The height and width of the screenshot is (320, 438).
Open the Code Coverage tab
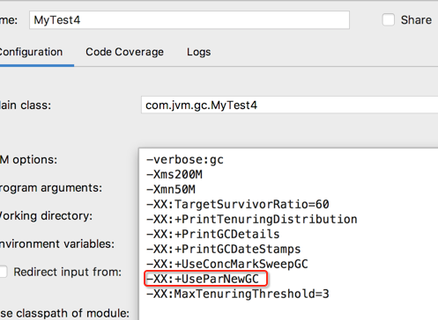coord(124,52)
